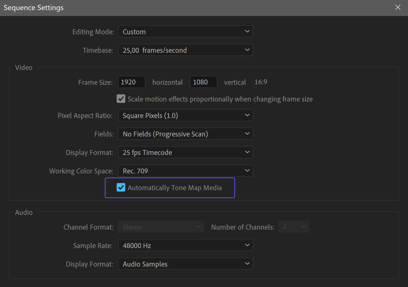Toggle the Tone Map Media checkbox off

pos(121,188)
